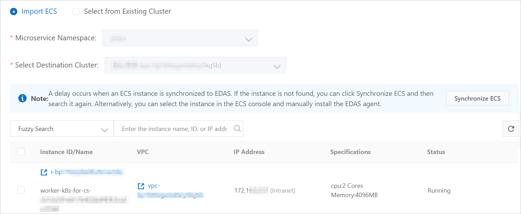Toggle the select-all header checkbox
Viewport: 521px width, 214px height.
[x=21, y=152]
